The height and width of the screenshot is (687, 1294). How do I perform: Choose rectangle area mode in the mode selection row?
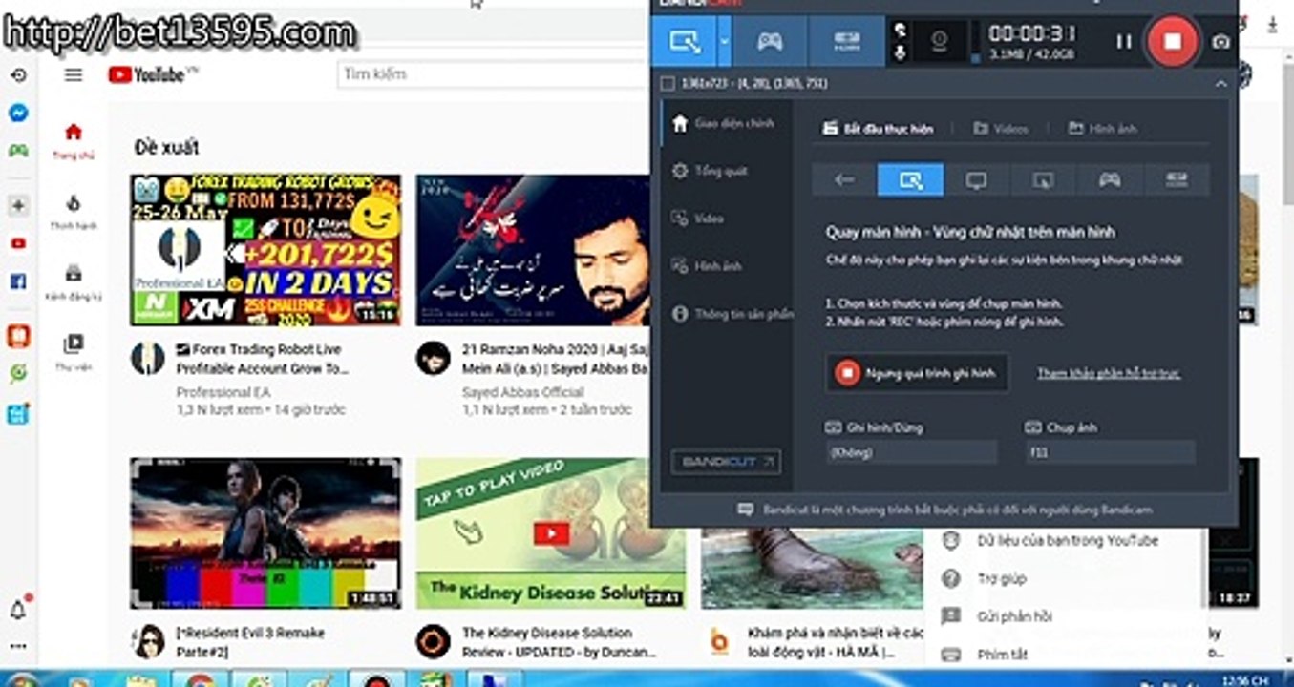pos(911,179)
